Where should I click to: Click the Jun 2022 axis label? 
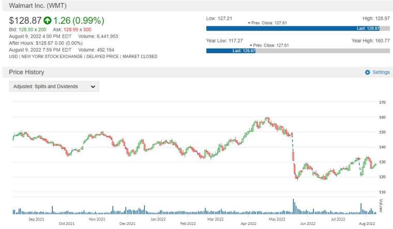[308, 223]
